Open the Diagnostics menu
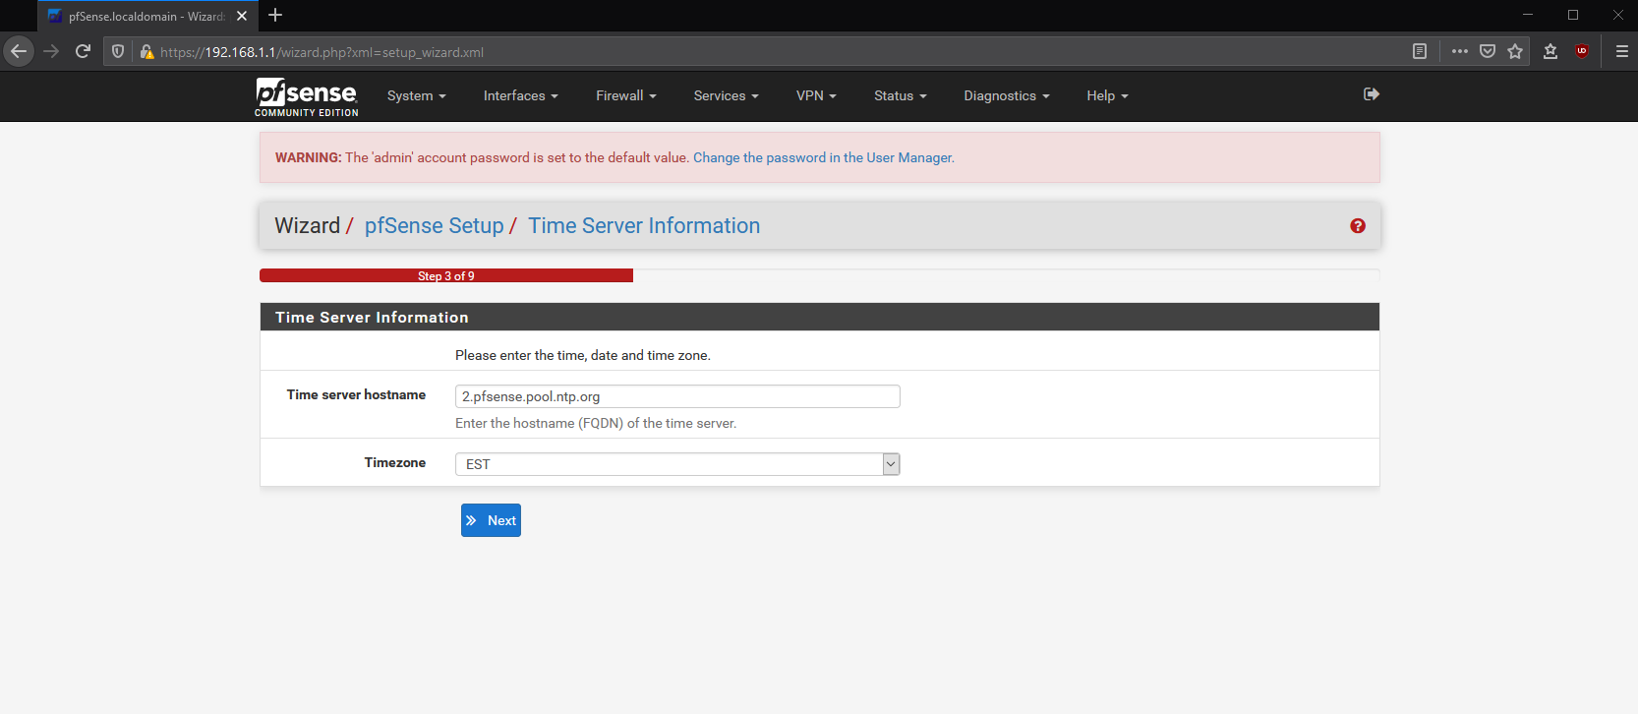 tap(1006, 95)
